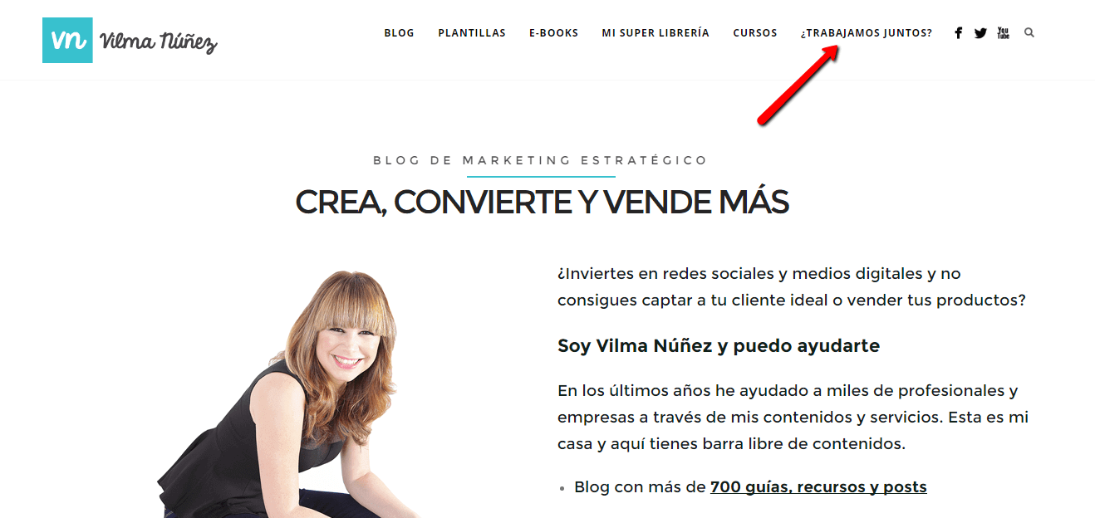
Task: Select the Cursos menu item
Action: 755,33
